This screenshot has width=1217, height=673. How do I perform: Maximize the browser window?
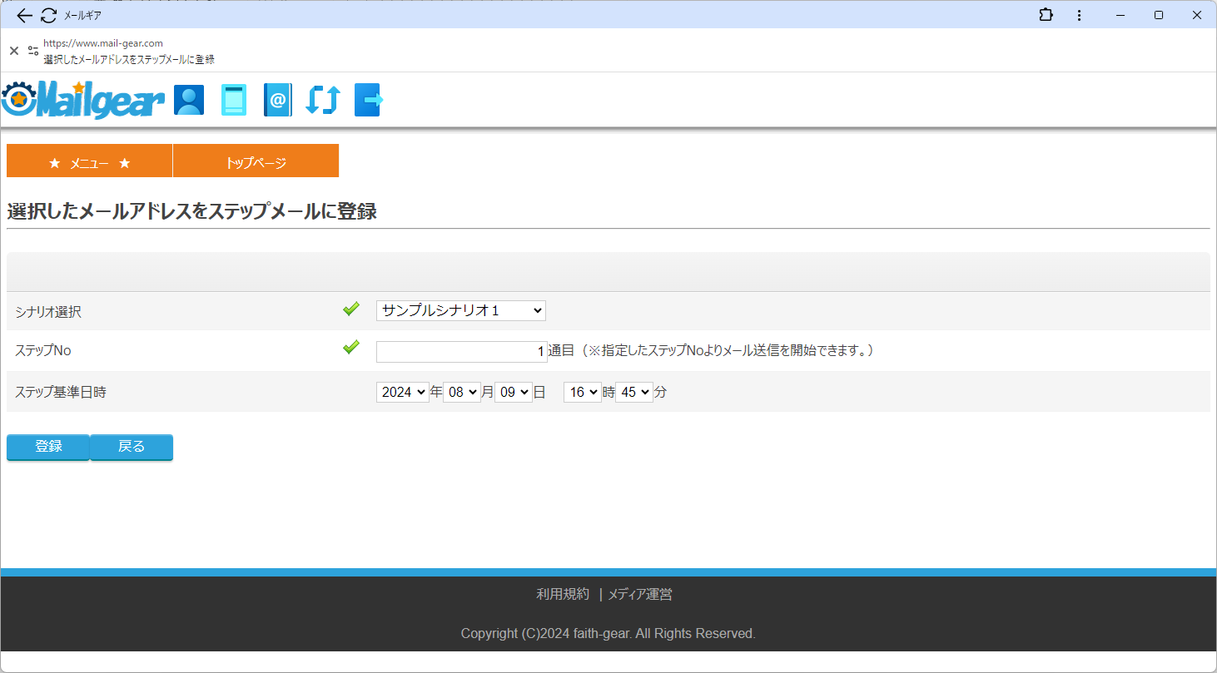coord(1159,15)
